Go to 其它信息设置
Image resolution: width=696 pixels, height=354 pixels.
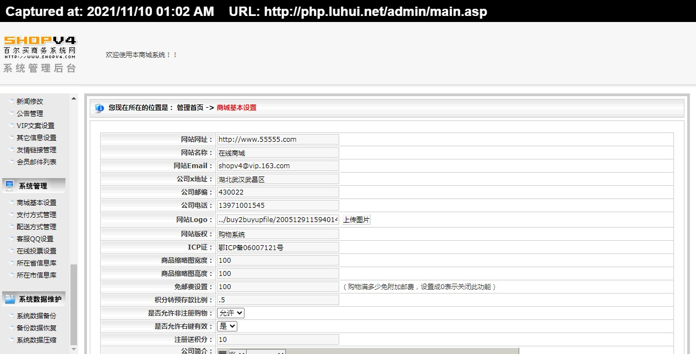36,137
